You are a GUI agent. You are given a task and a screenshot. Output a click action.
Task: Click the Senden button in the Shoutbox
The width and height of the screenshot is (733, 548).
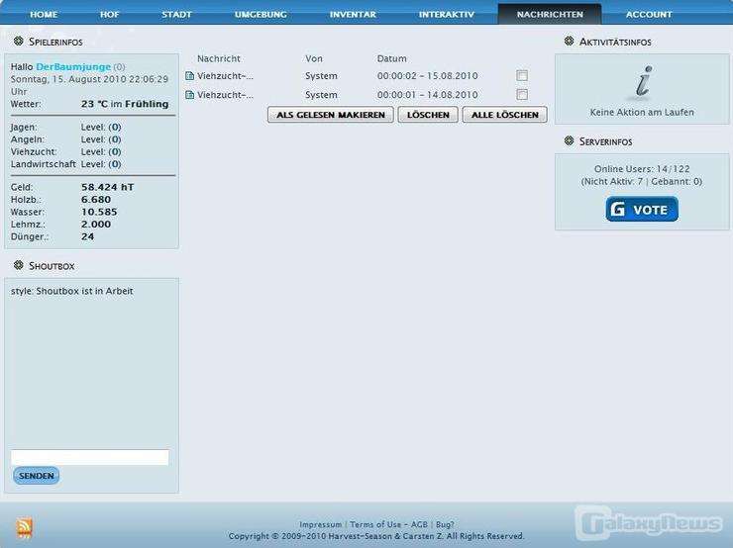click(x=37, y=476)
